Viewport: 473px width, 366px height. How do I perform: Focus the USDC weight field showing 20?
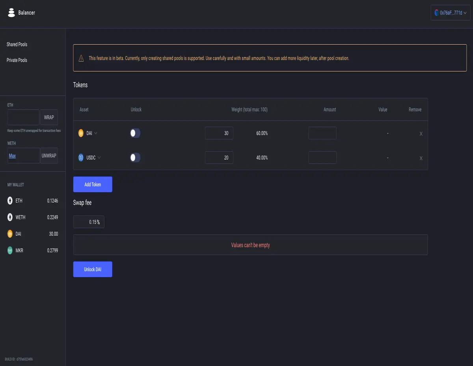tap(219, 158)
